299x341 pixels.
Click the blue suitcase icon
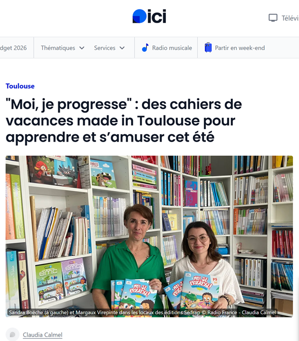(208, 47)
